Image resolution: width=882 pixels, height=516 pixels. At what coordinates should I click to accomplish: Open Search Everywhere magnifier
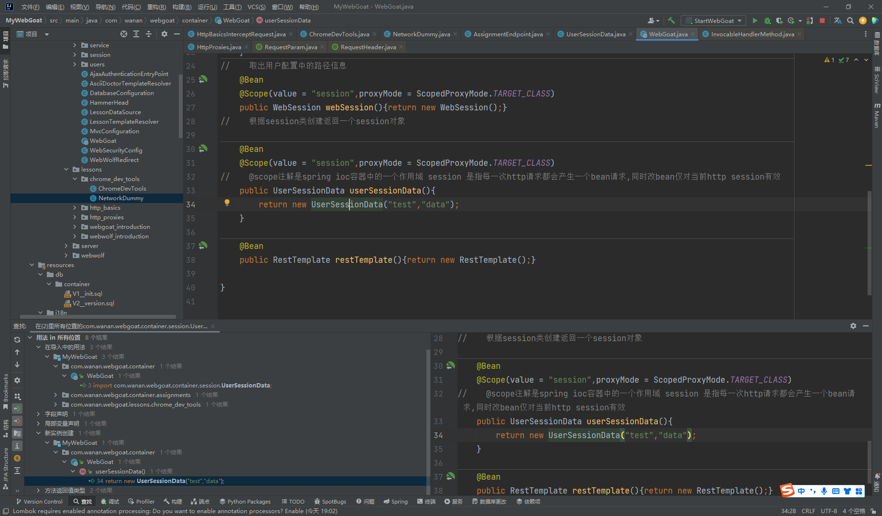point(850,21)
